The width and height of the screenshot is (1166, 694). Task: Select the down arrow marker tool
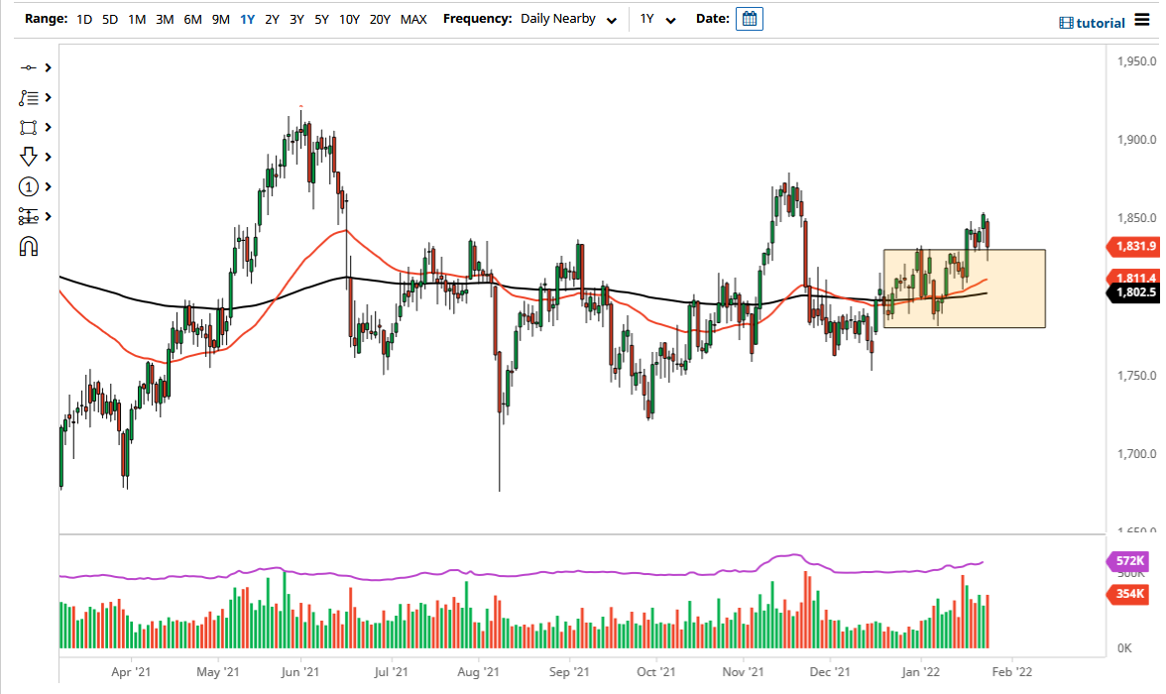click(x=28, y=157)
